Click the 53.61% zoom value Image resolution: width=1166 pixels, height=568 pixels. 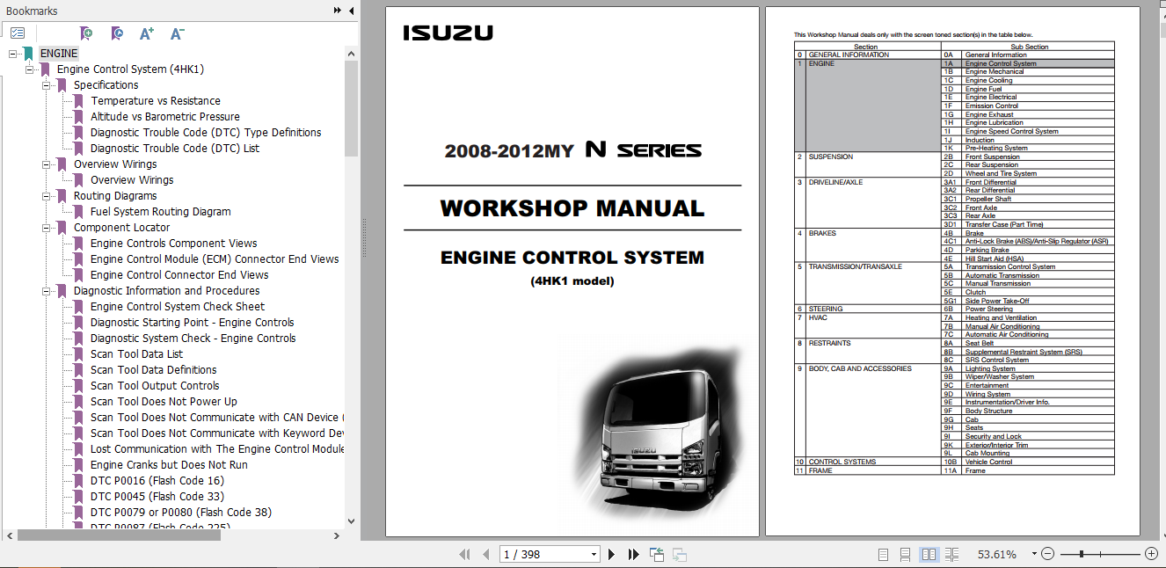coord(997,554)
